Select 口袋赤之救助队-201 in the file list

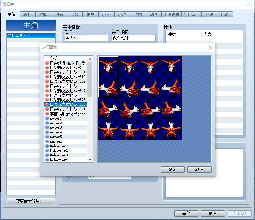coord(66,72)
